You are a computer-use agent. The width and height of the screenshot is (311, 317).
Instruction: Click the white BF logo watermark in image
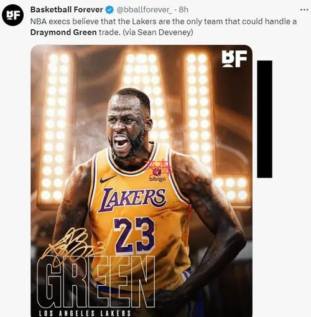(x=234, y=59)
